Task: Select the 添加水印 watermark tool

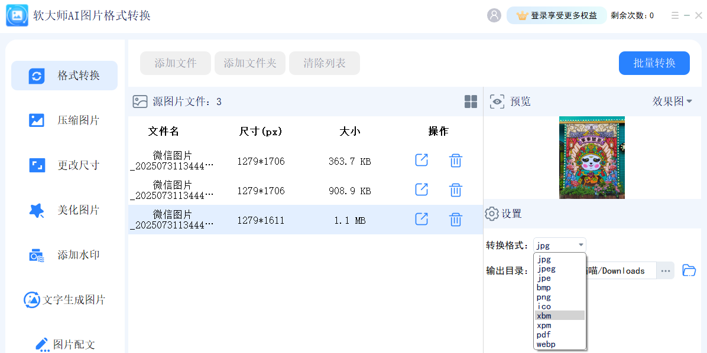Action: (x=64, y=254)
